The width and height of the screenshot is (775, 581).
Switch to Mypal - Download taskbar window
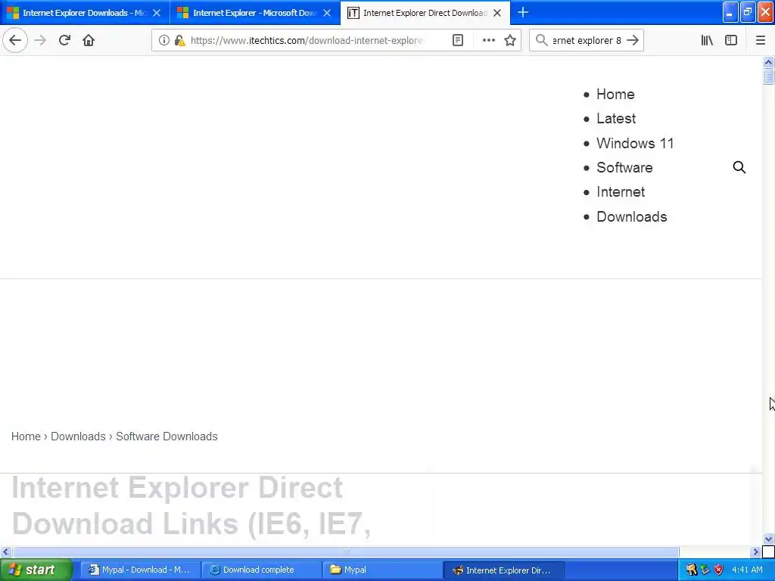(140, 570)
